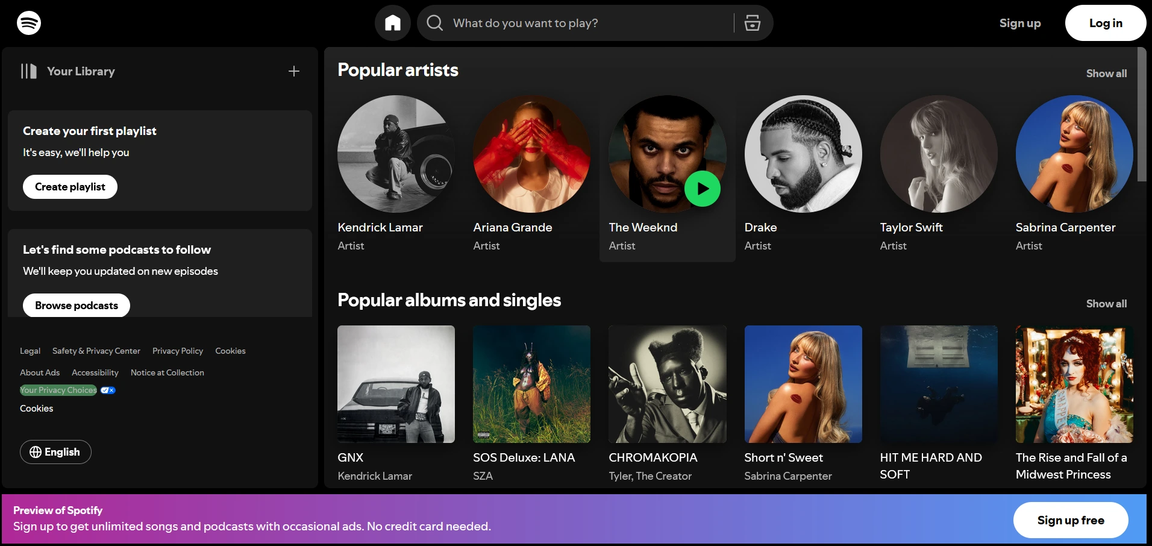1152x546 pixels.
Task: Open HIT ME HARD AND SOFT album cover
Action: (x=939, y=384)
